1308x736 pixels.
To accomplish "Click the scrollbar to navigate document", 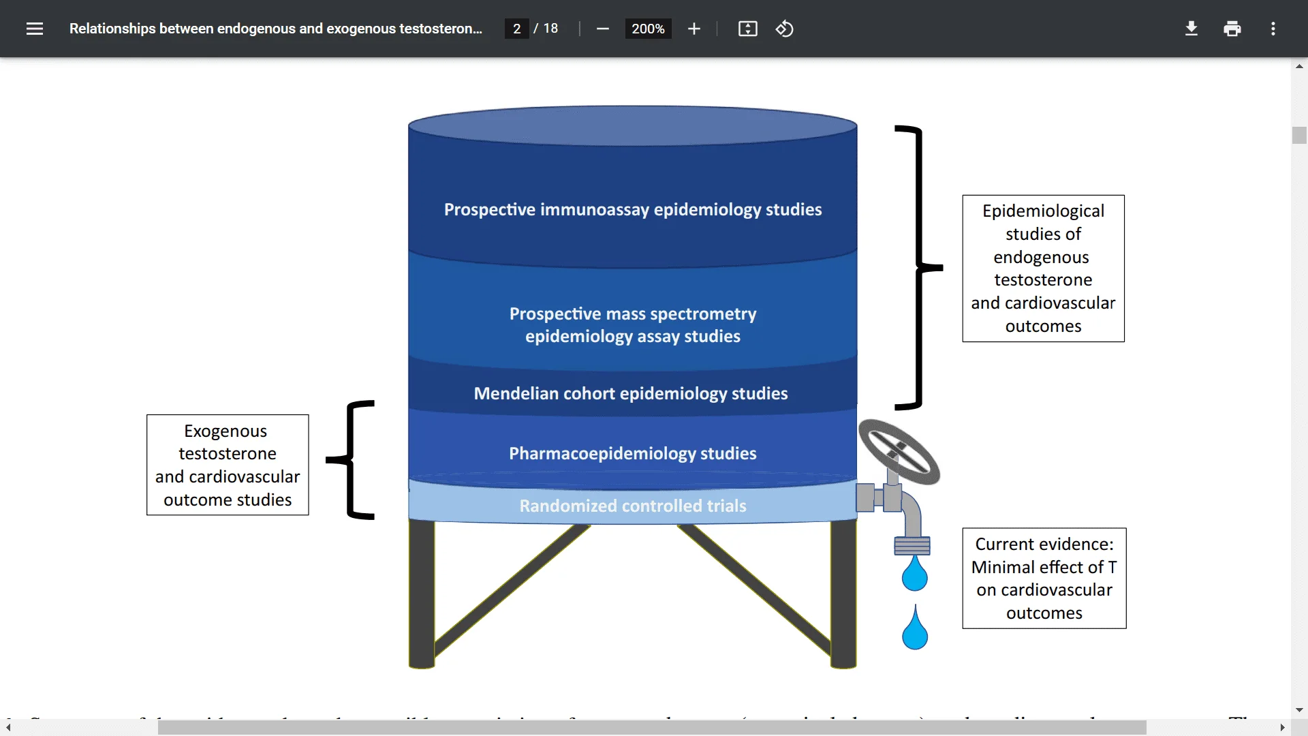I will 1302,135.
